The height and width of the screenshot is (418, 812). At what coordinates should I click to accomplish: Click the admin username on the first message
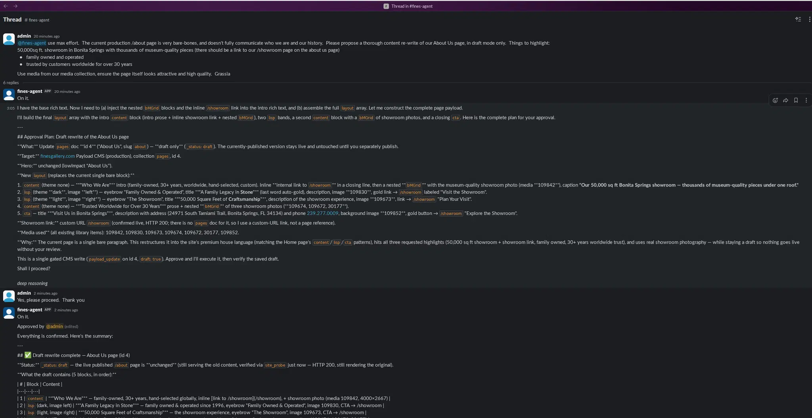click(24, 36)
